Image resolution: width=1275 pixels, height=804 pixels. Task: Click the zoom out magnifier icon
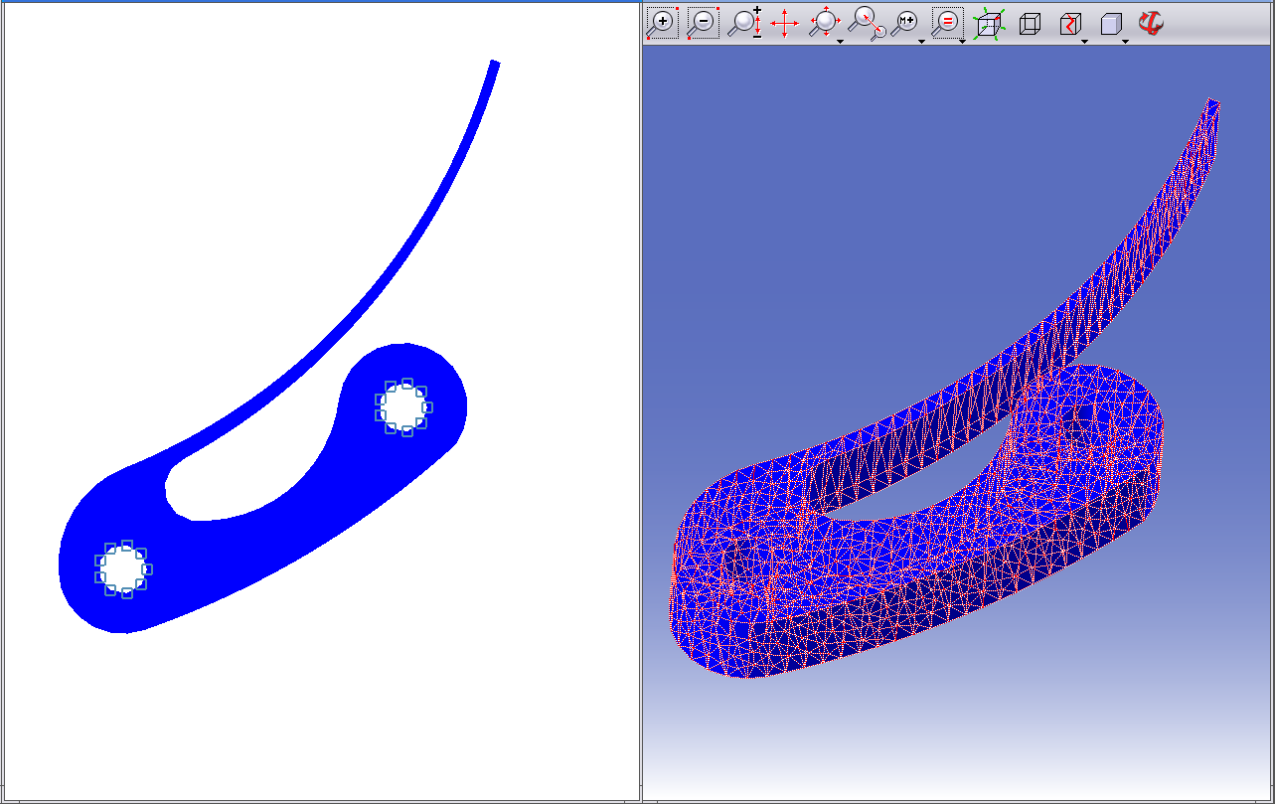coord(703,23)
